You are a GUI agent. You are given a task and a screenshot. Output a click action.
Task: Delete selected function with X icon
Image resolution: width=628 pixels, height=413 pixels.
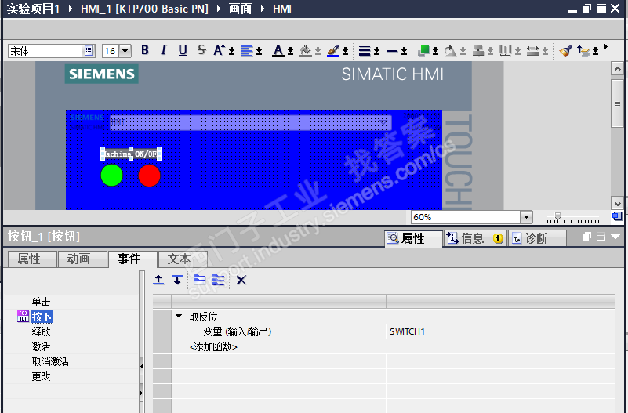click(241, 280)
